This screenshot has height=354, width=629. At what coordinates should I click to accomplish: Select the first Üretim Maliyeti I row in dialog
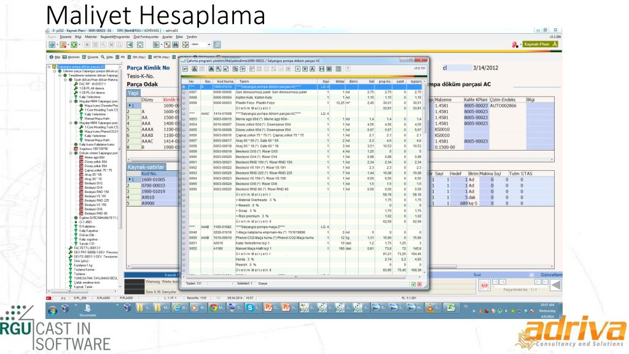(303, 108)
